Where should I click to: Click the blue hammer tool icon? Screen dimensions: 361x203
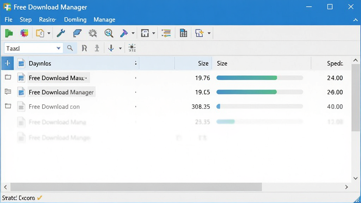124,33
